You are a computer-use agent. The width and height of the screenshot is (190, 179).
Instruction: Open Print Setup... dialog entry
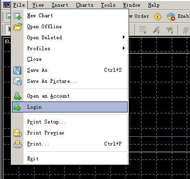(70, 122)
